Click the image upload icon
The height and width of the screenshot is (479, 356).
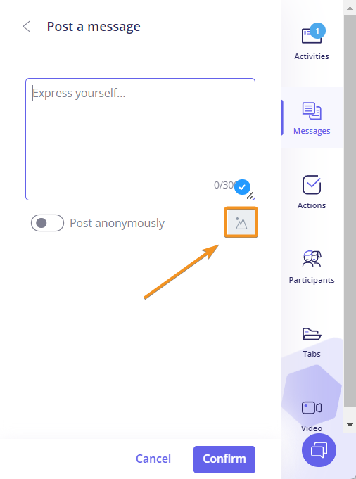click(x=241, y=223)
